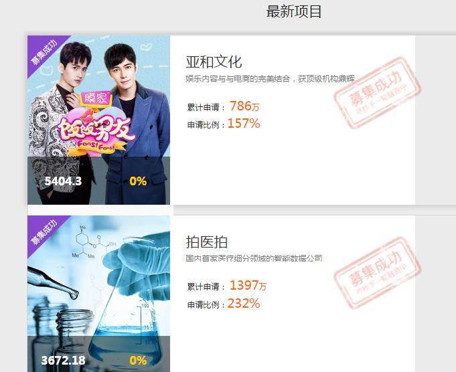This screenshot has height=372, width=456.
Task: Open the 亚和文化 project title
Action: click(214, 62)
